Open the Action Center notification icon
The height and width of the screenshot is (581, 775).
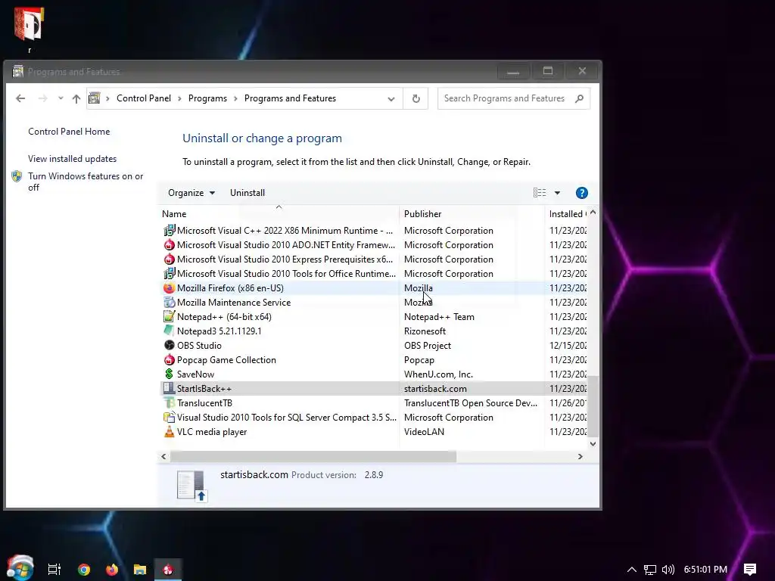(750, 570)
